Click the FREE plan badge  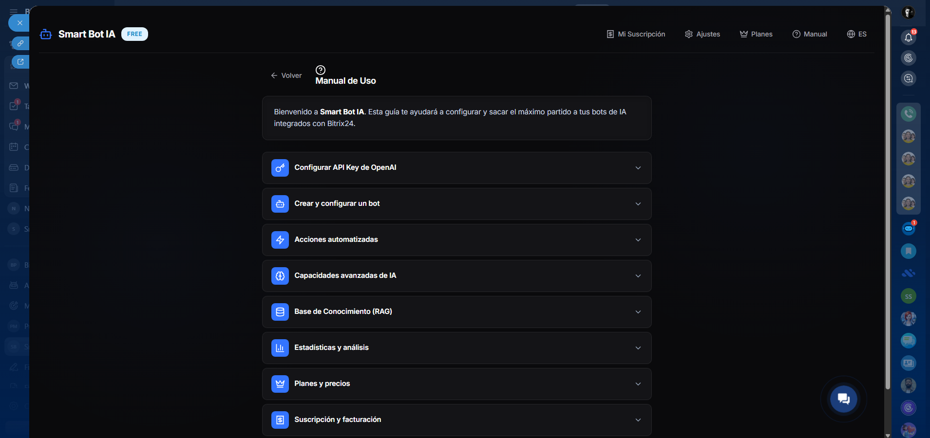pyautogui.click(x=134, y=34)
